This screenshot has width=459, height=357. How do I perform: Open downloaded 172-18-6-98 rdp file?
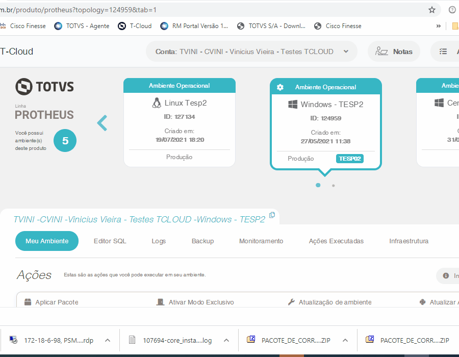(51, 340)
